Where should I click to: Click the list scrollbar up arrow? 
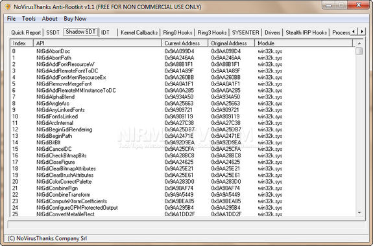pyautogui.click(x=359, y=43)
